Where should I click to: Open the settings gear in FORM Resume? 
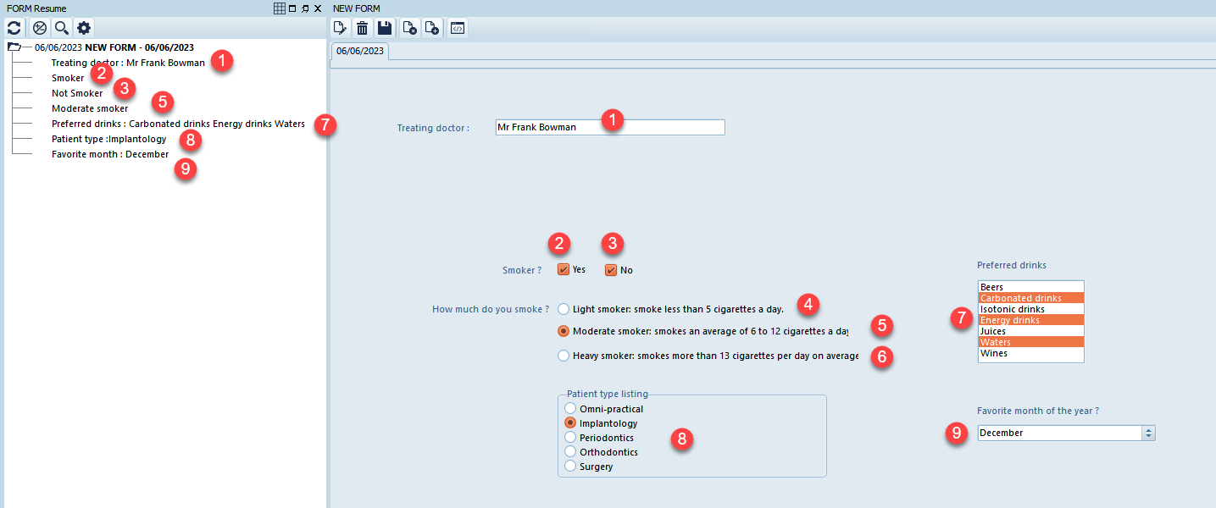coord(84,28)
